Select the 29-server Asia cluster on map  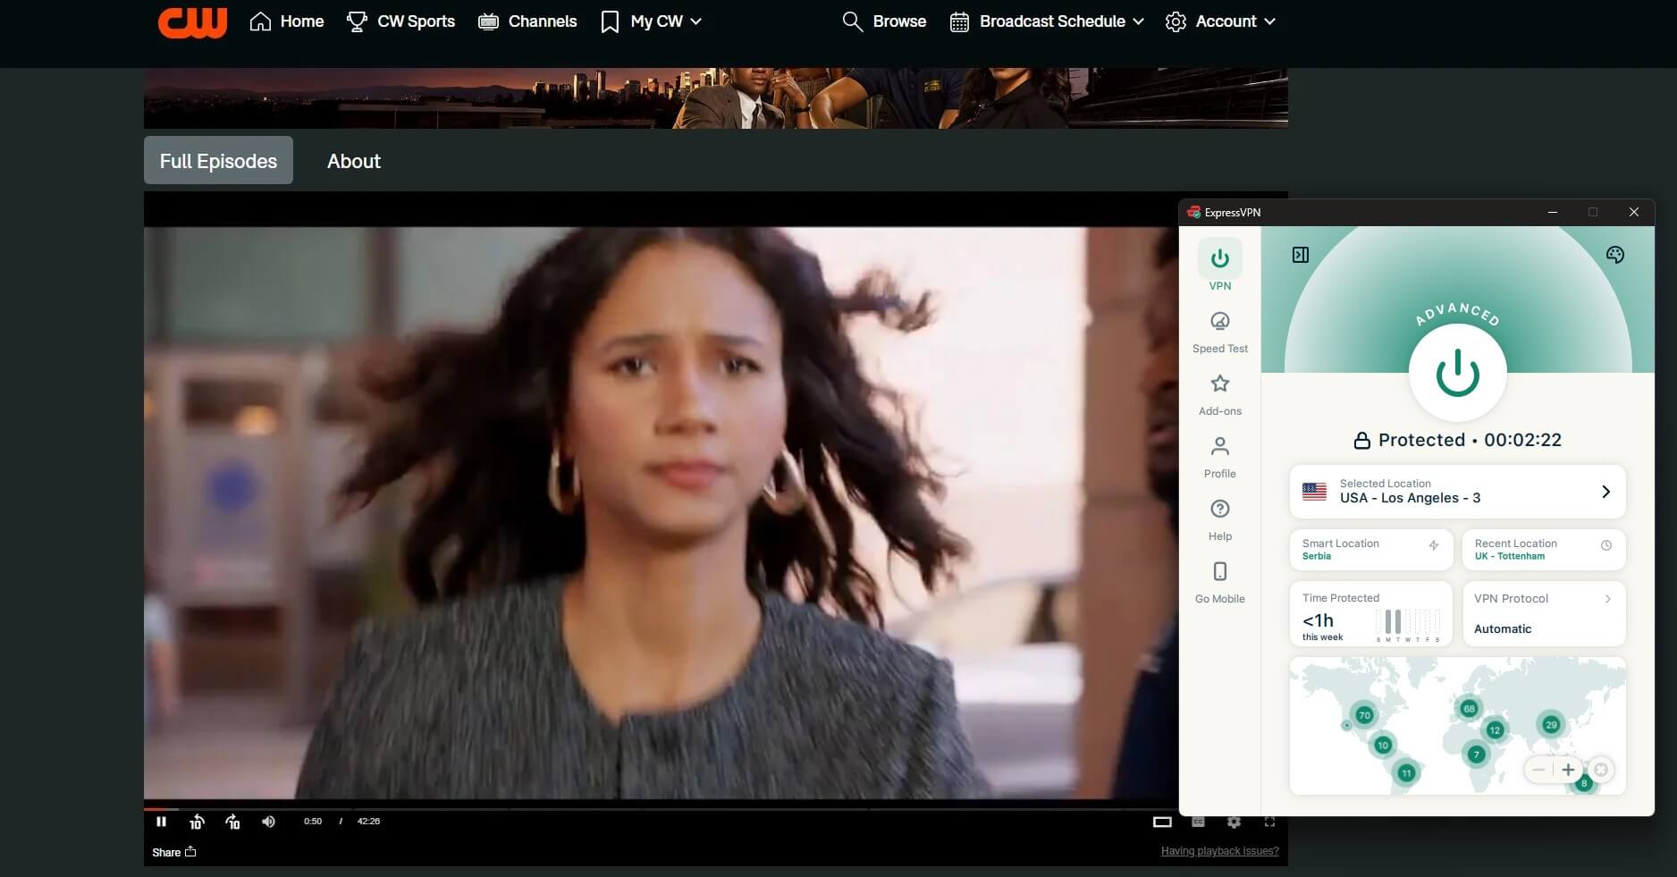1551,725
